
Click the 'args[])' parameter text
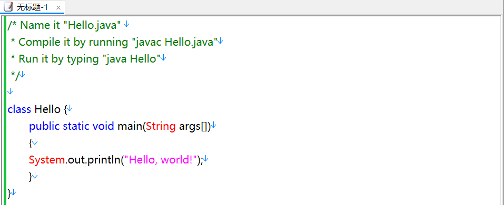tap(194, 126)
